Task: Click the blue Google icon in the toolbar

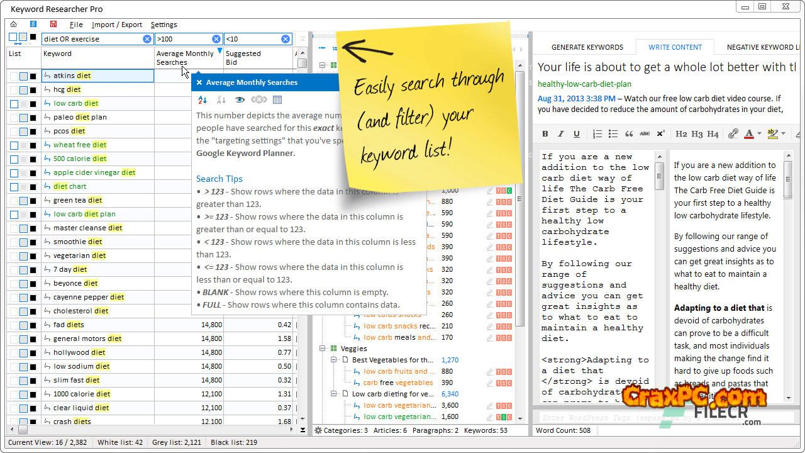Action: pyautogui.click(x=33, y=25)
